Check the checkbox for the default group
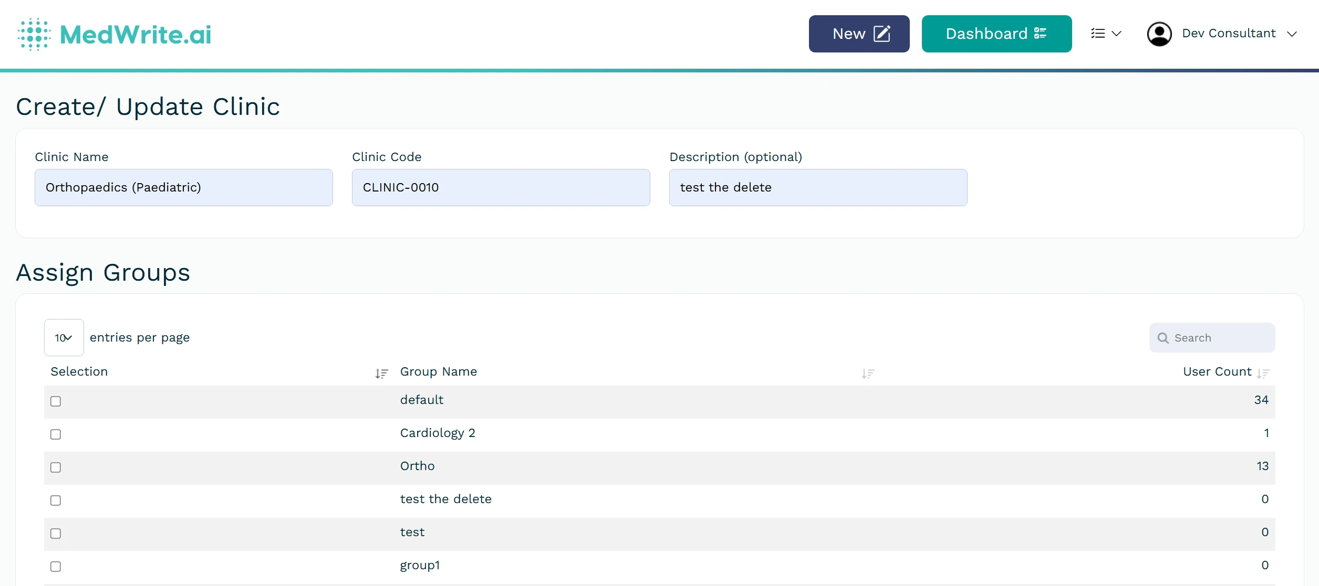The image size is (1319, 586). (55, 401)
